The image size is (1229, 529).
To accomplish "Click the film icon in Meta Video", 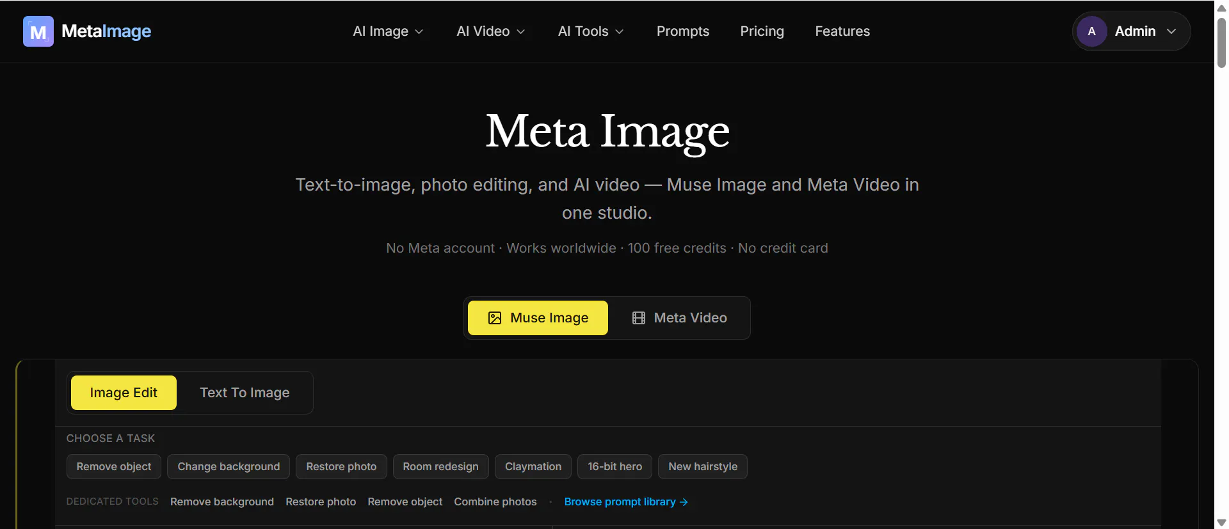I will pos(639,318).
